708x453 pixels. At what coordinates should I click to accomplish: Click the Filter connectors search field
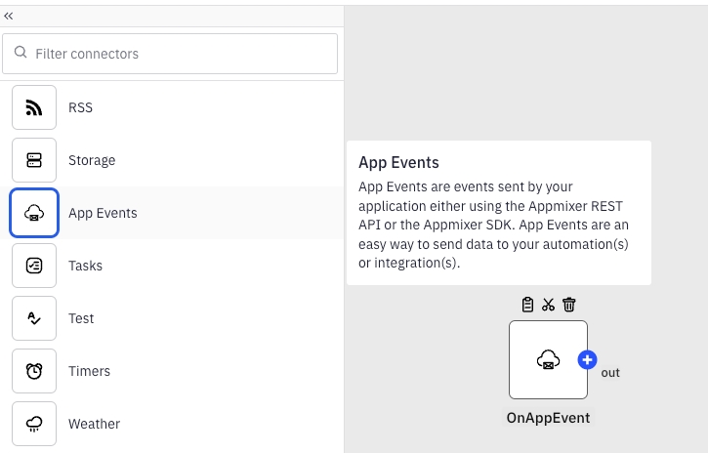point(181,54)
